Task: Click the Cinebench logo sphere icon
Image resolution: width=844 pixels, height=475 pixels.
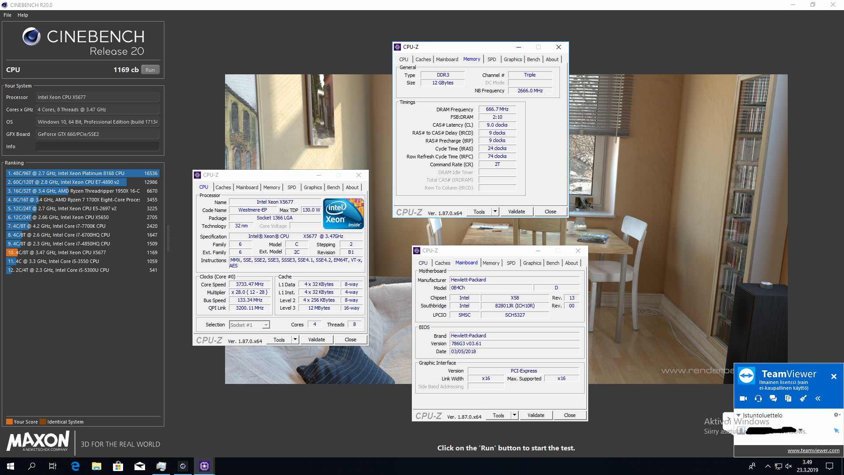Action: 32,37
